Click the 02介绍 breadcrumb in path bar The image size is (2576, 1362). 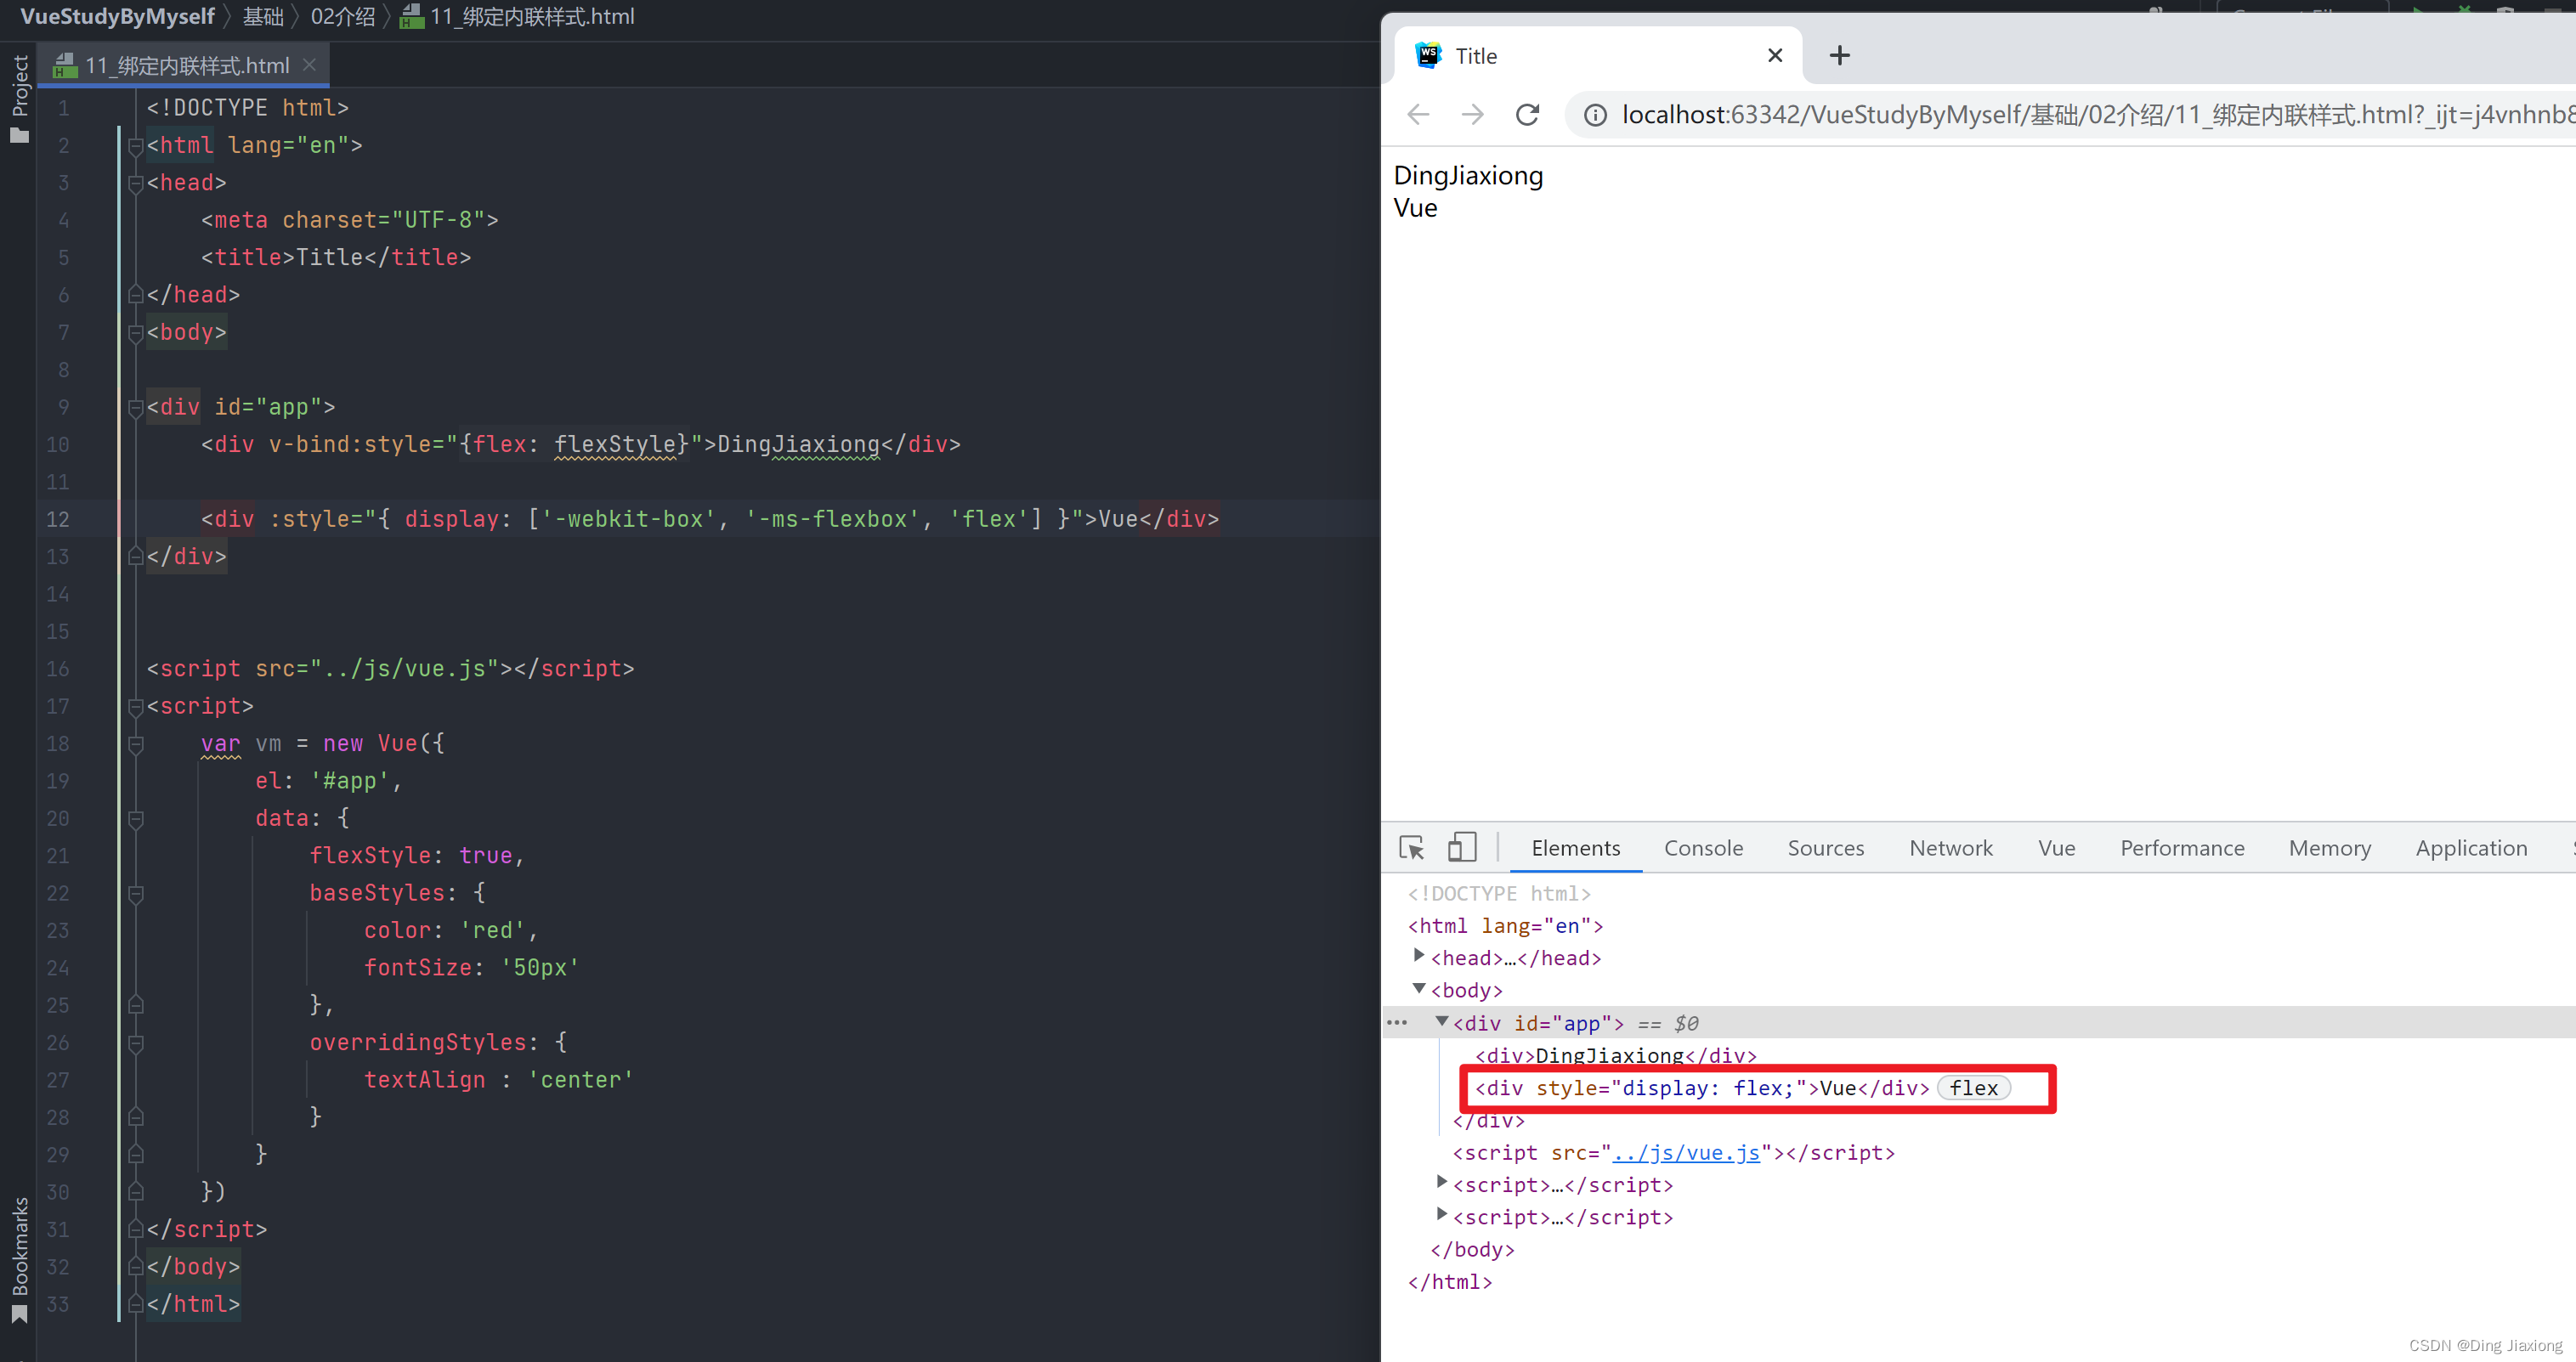(342, 17)
